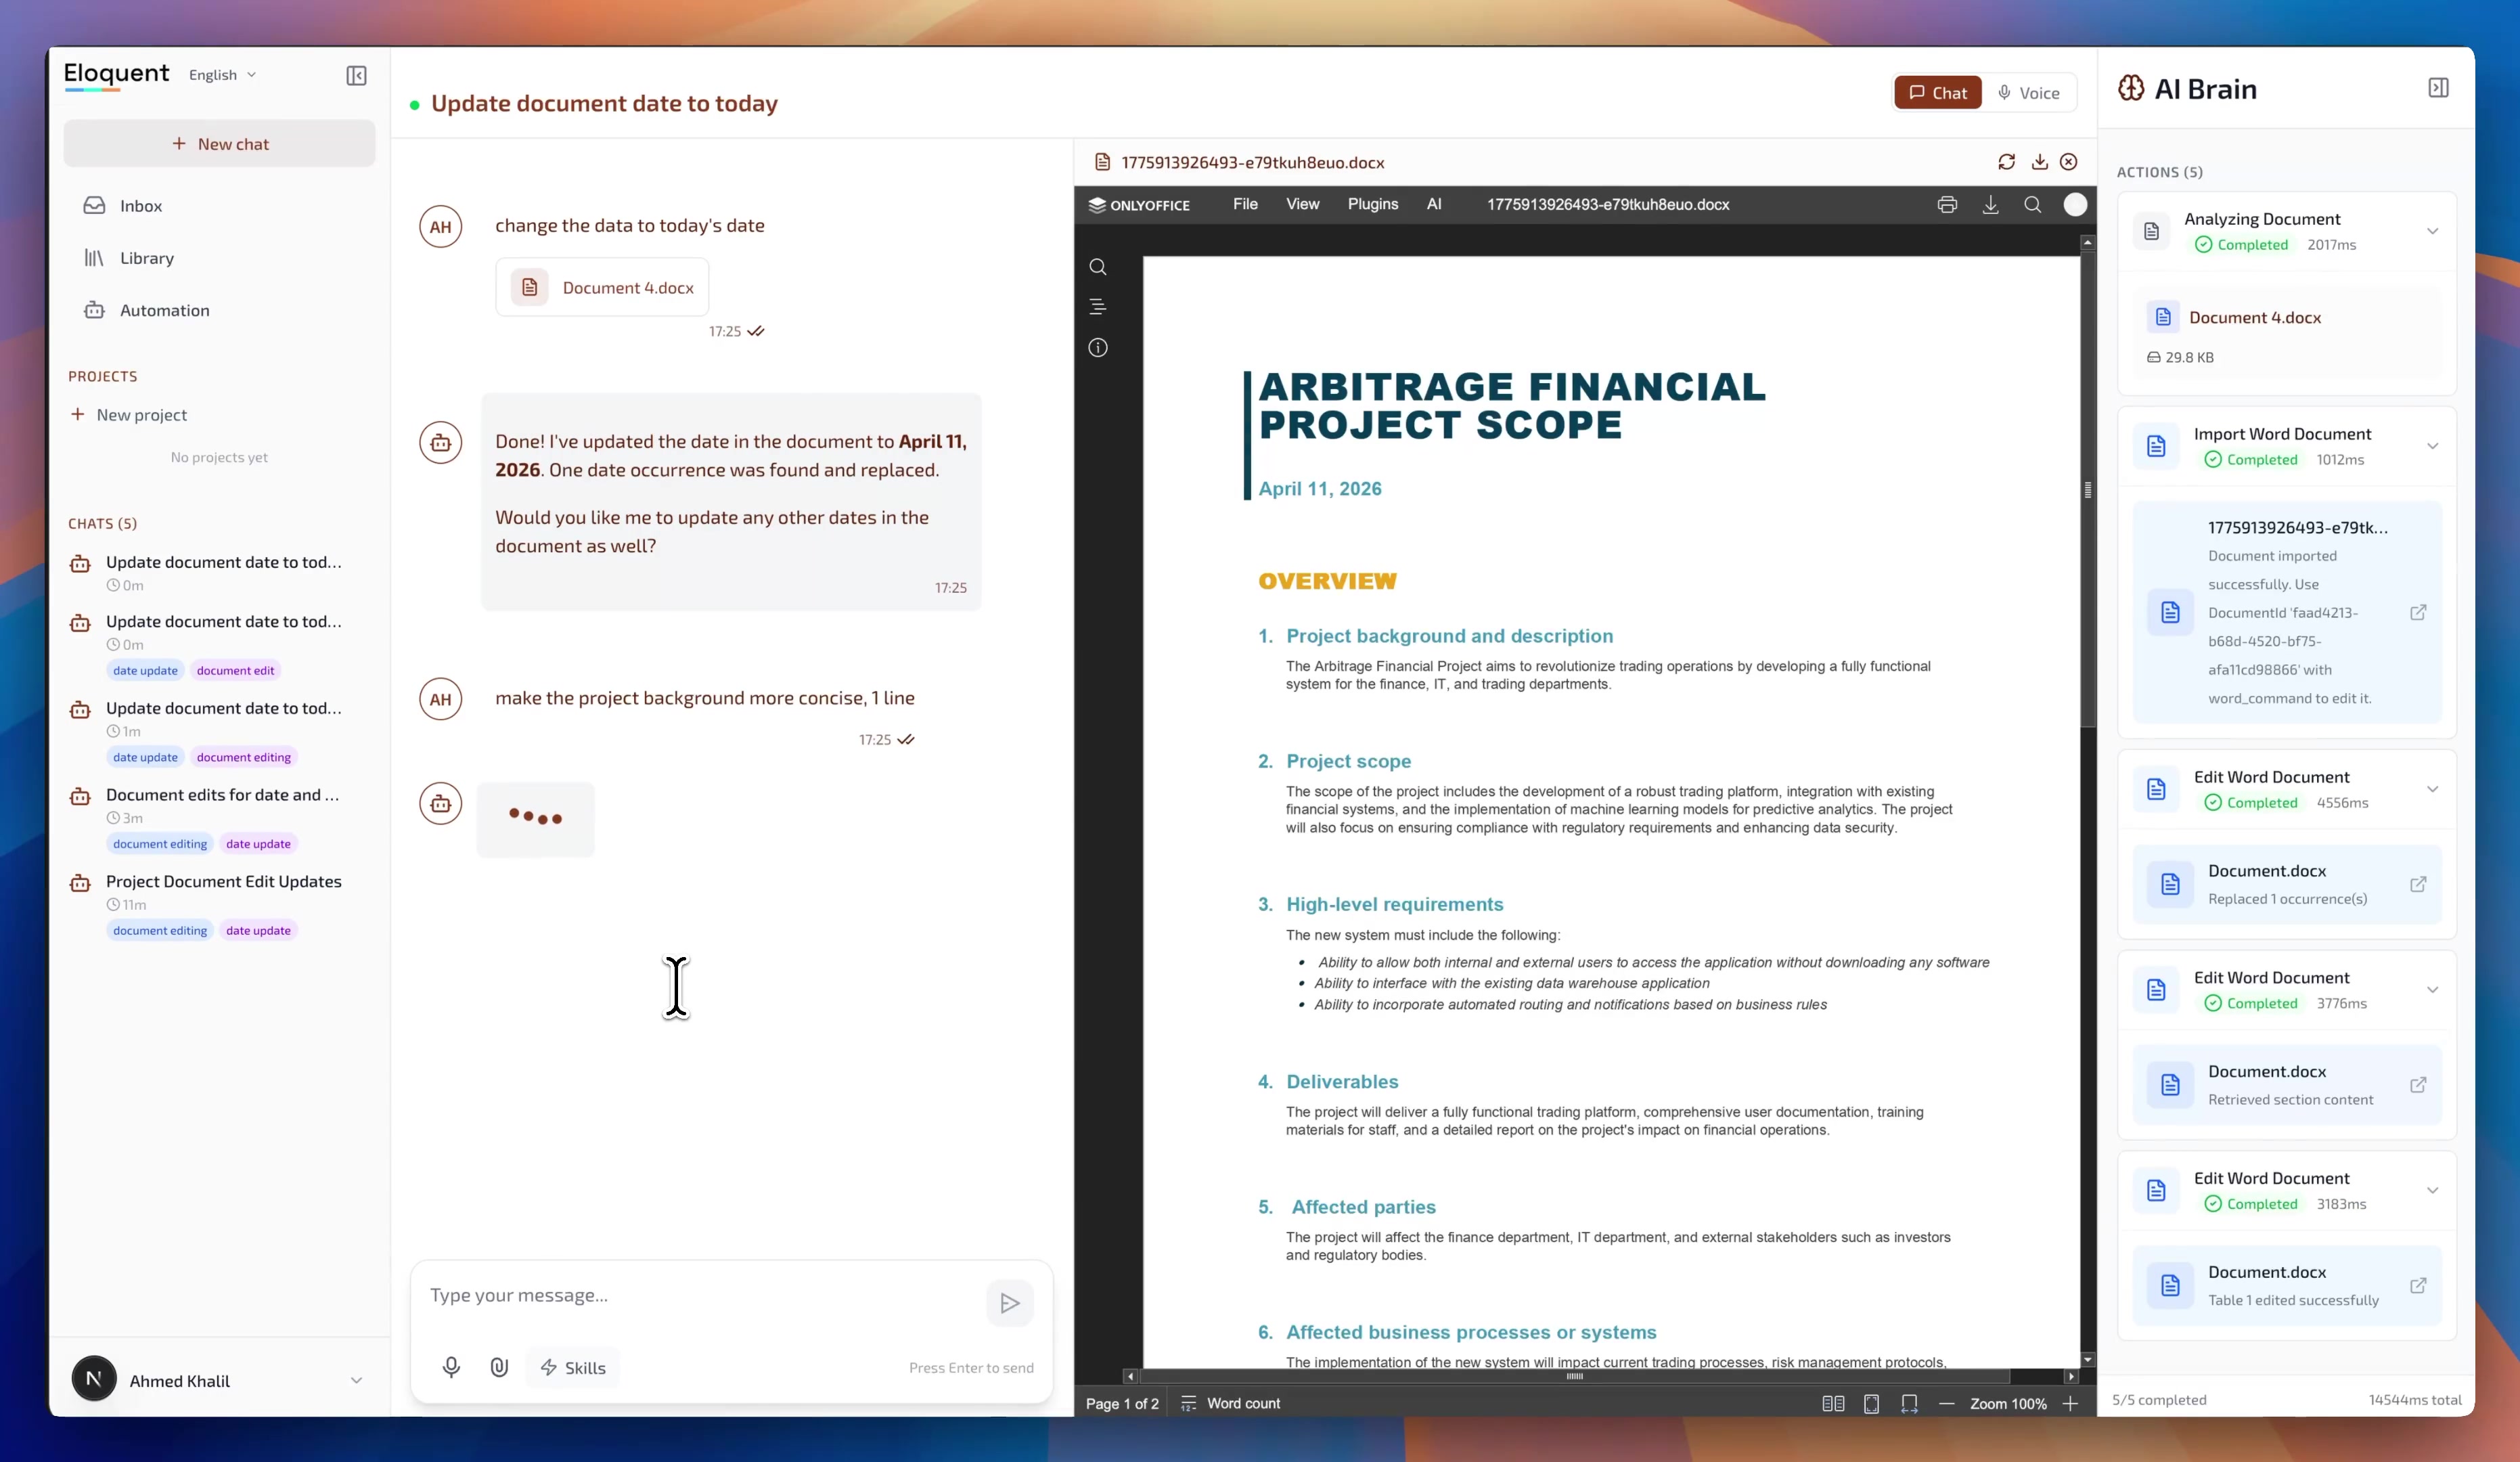Click ONLYOFFICE download icon in dark toolbar
The height and width of the screenshot is (1462, 2520).
[x=1991, y=205]
